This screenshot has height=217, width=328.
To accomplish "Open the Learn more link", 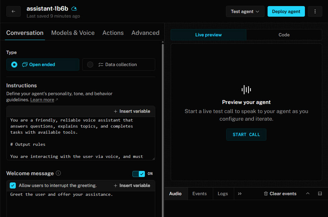I will tap(42, 100).
